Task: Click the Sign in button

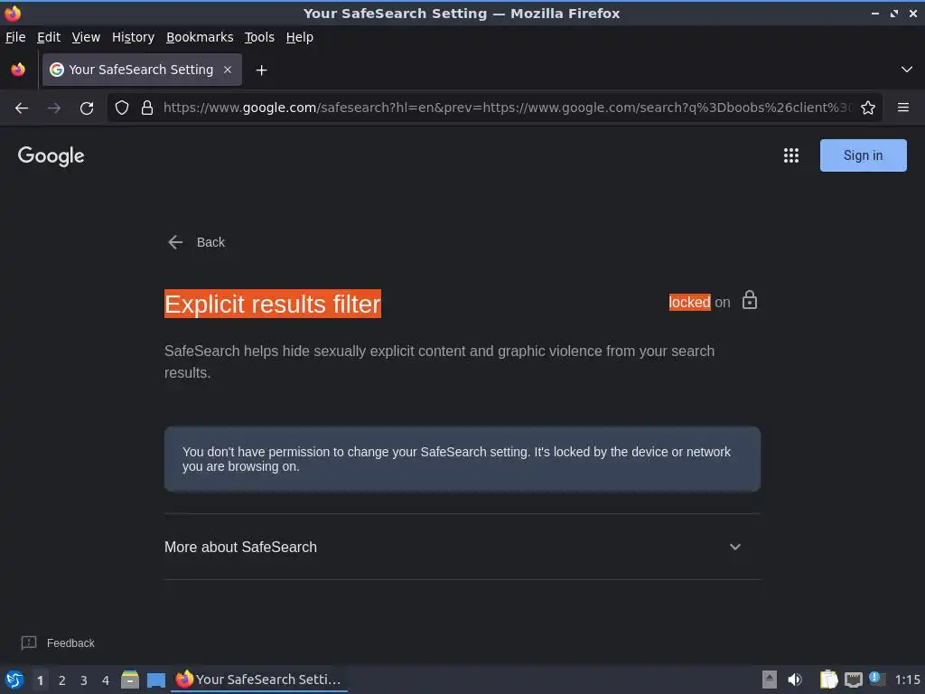Action: point(863,155)
